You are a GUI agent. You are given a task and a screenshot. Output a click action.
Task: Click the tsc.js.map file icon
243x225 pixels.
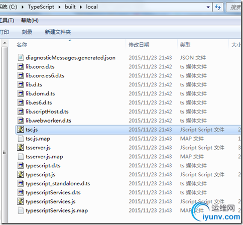[21, 139]
